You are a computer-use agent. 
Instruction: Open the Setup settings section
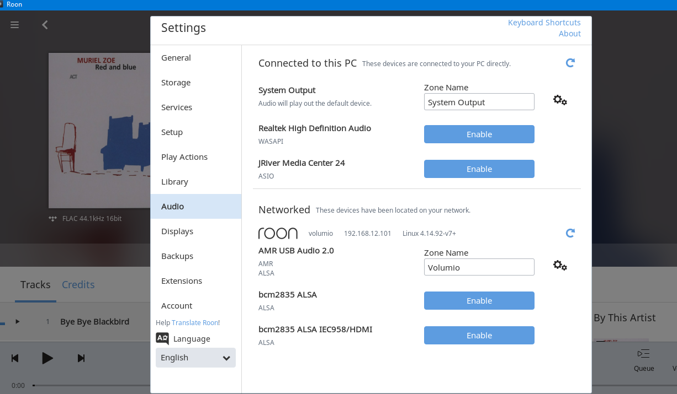[x=195, y=132]
